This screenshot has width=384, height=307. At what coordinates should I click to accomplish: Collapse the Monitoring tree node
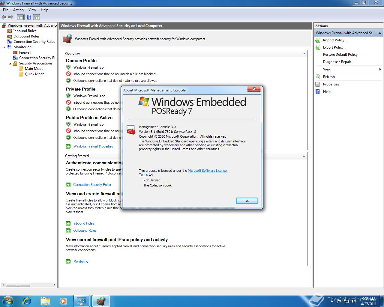point(4,47)
